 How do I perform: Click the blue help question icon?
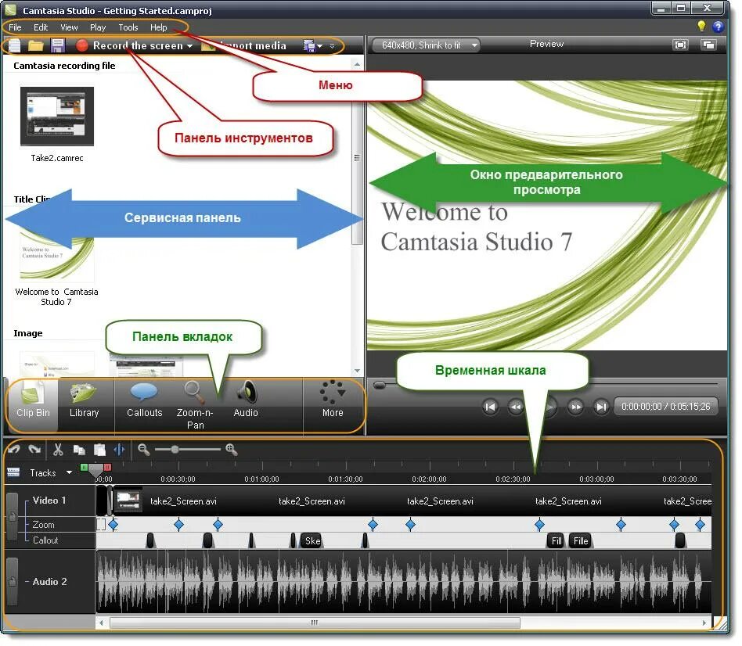[x=719, y=27]
